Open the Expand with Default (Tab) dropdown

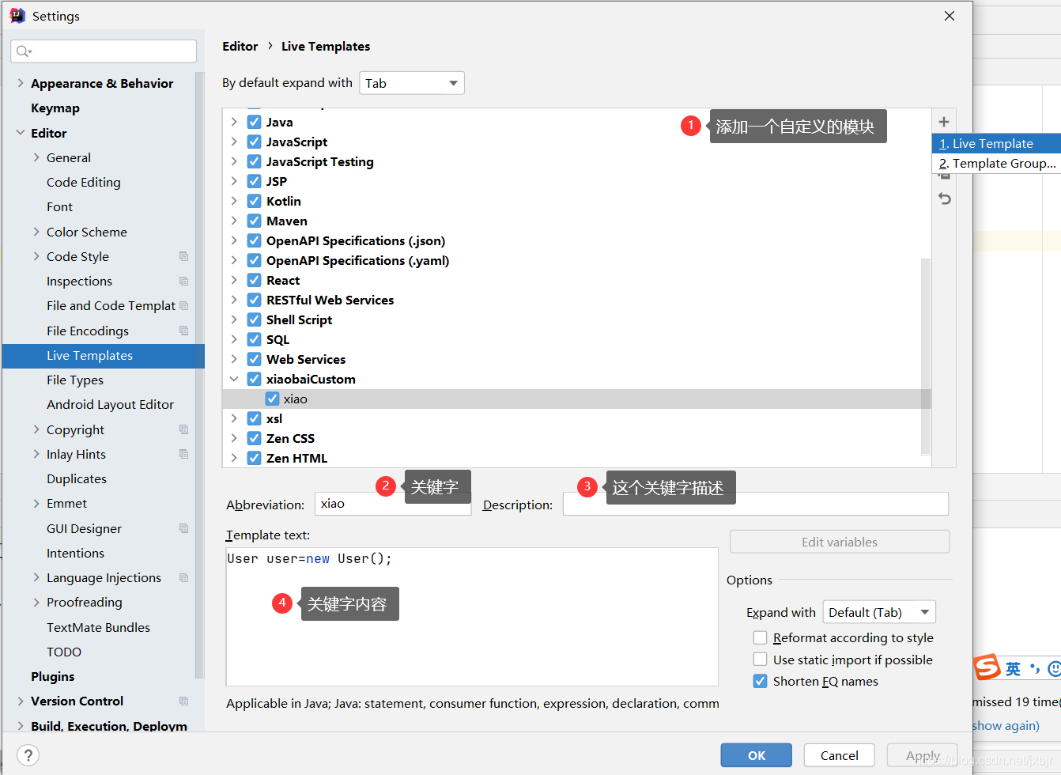tap(879, 612)
